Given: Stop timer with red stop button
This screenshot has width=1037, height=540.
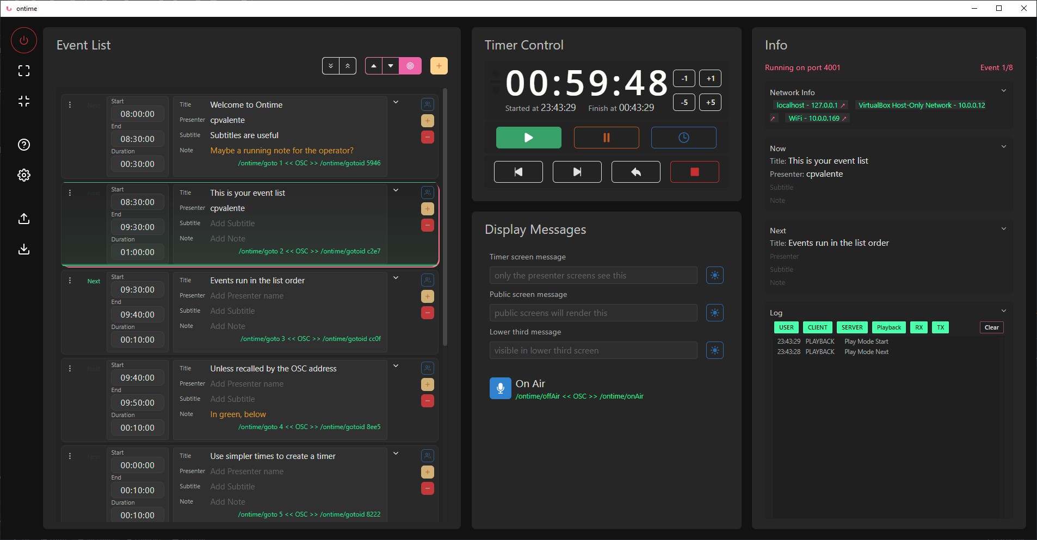Looking at the screenshot, I should click(695, 172).
